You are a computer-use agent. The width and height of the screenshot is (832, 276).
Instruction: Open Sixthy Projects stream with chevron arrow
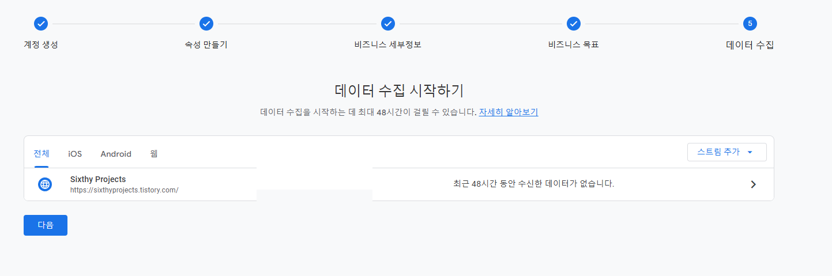pos(753,184)
